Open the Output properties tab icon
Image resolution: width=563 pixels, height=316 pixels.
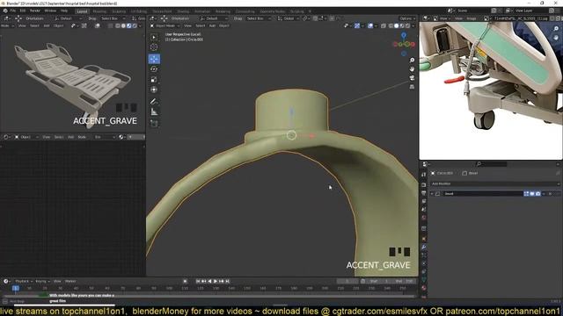pos(424,193)
